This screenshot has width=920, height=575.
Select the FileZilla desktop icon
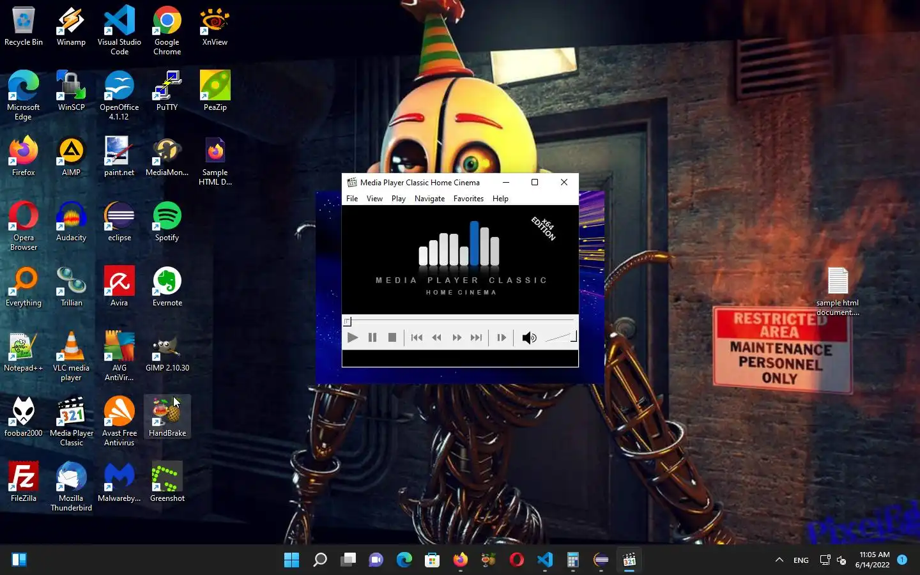(x=24, y=482)
